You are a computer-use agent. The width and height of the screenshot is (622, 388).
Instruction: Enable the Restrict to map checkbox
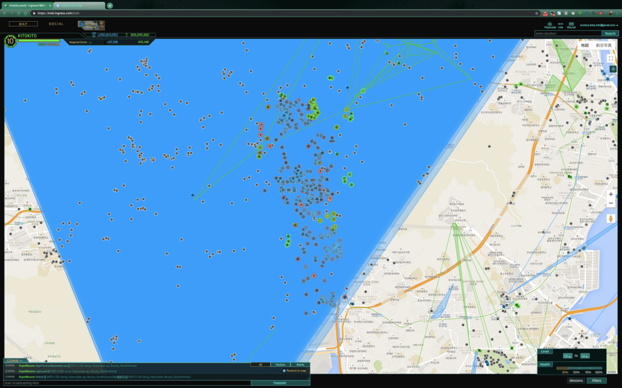pyautogui.click(x=284, y=370)
